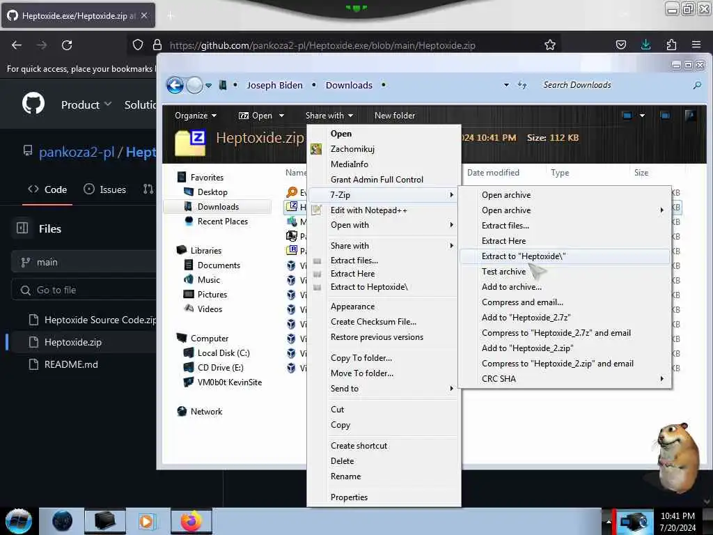Expand the Product menu on GitHub
Image resolution: width=713 pixels, height=535 pixels.
point(86,104)
